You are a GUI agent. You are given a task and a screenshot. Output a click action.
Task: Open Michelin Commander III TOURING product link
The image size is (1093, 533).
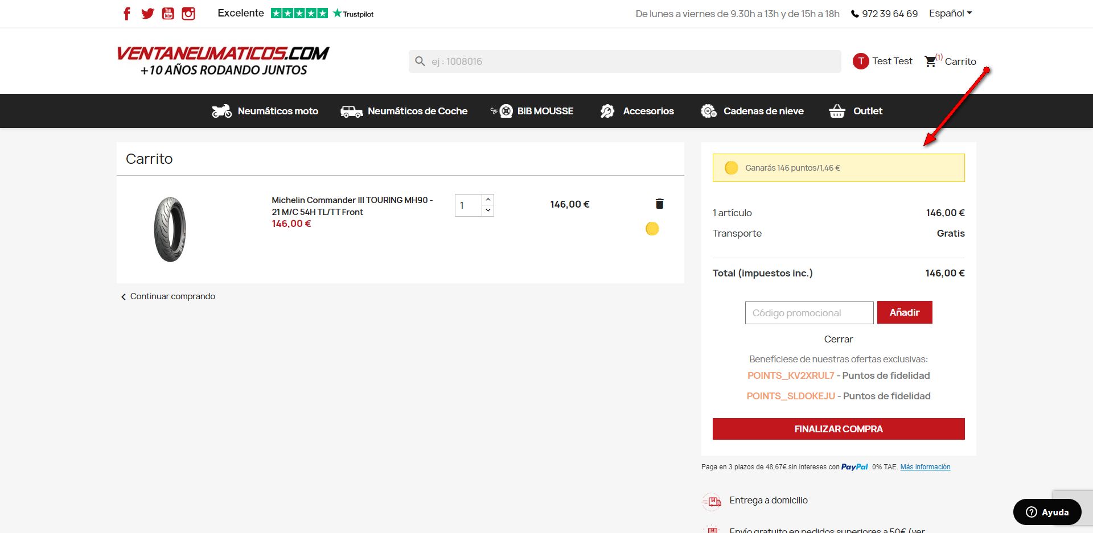pos(352,206)
